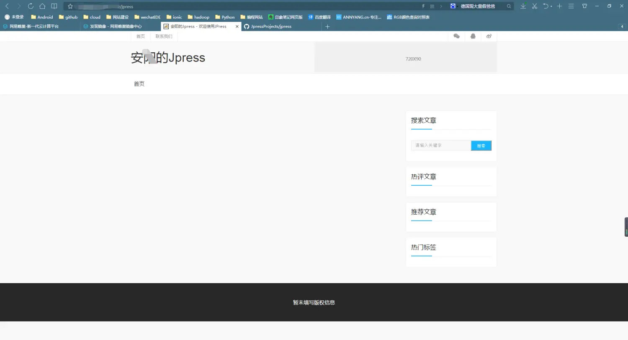Click the sidebar handle on the right edge

[626, 227]
